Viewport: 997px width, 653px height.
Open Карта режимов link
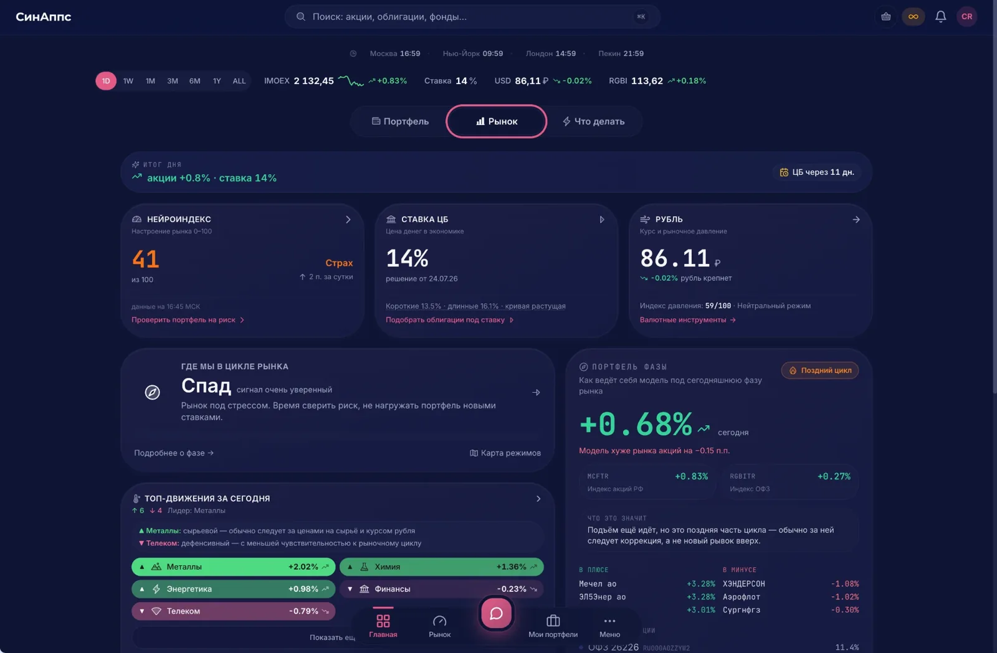coord(505,453)
